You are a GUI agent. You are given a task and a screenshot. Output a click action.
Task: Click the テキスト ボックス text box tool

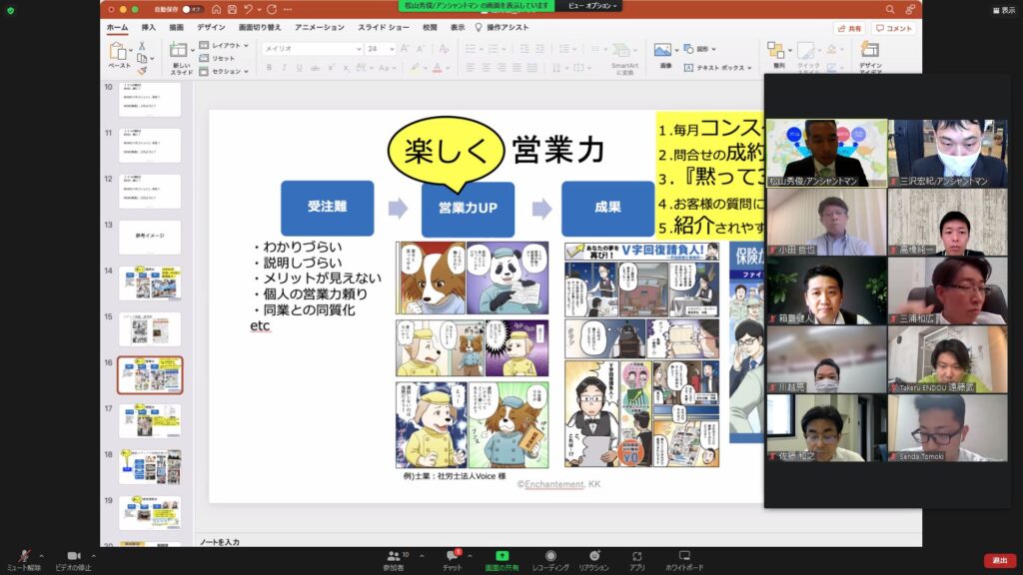(717, 68)
